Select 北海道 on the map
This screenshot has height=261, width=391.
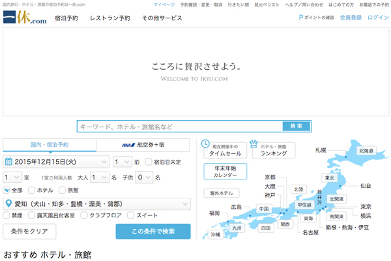point(366,151)
